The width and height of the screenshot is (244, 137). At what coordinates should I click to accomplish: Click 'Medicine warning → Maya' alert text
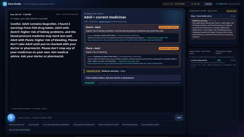point(113,71)
